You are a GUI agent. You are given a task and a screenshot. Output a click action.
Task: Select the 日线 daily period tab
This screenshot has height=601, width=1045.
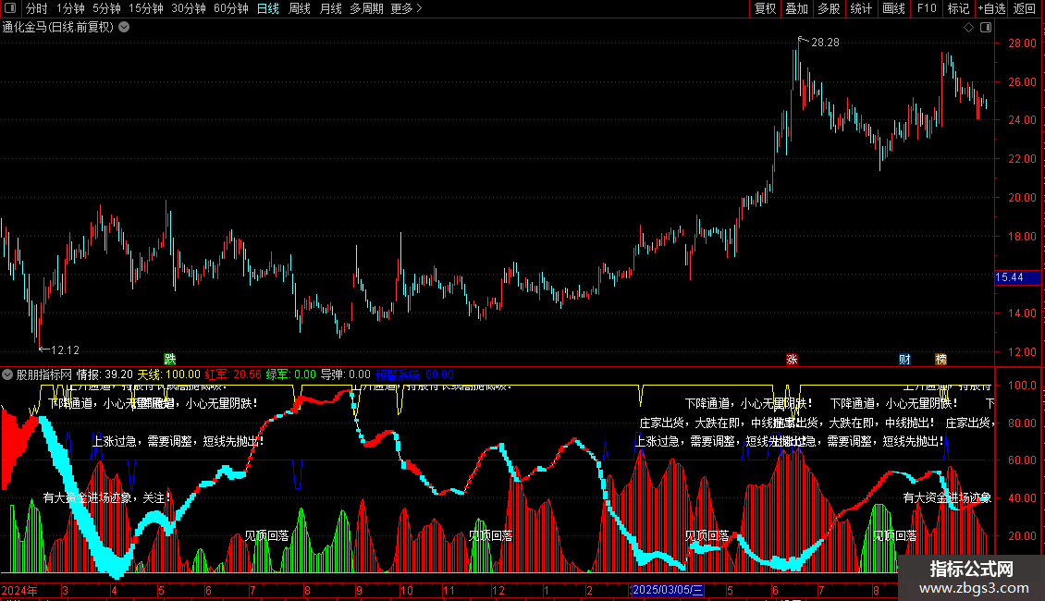(268, 8)
